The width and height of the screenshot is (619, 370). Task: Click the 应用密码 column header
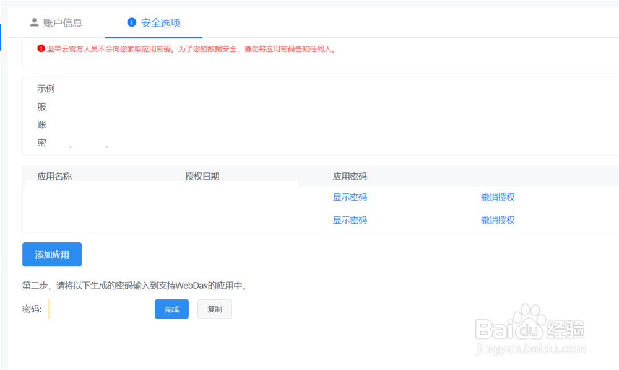(350, 176)
